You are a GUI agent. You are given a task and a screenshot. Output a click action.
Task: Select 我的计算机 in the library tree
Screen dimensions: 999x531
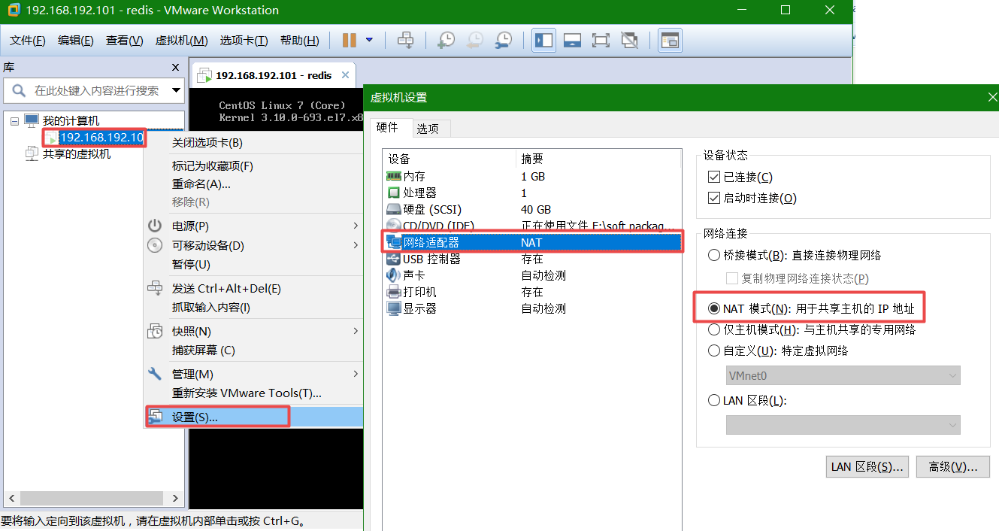coord(71,120)
